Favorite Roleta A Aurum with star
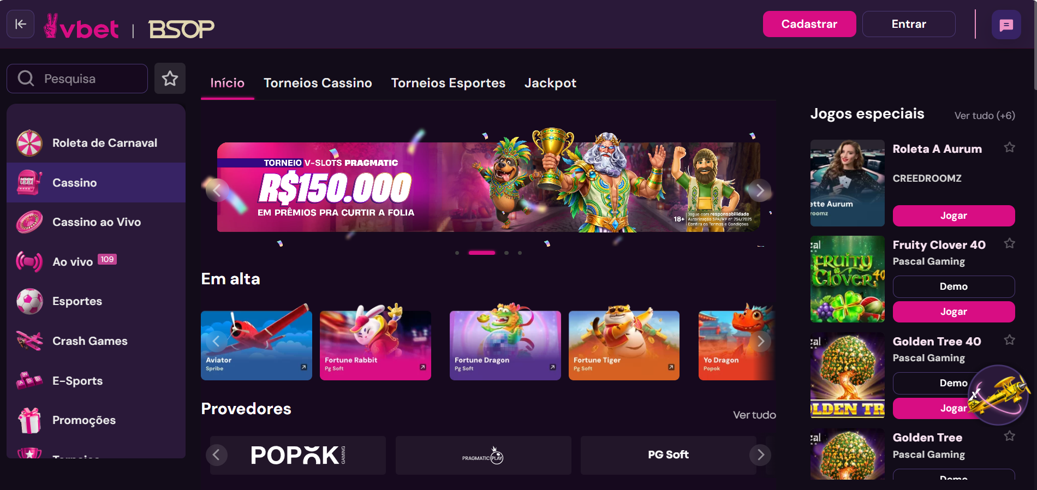The image size is (1037, 490). [1009, 147]
